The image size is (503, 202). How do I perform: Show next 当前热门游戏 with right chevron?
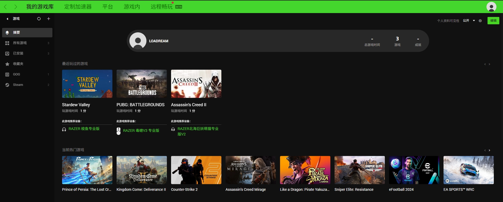(489, 150)
